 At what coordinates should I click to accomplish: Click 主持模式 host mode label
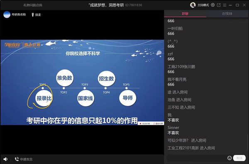[203, 5]
